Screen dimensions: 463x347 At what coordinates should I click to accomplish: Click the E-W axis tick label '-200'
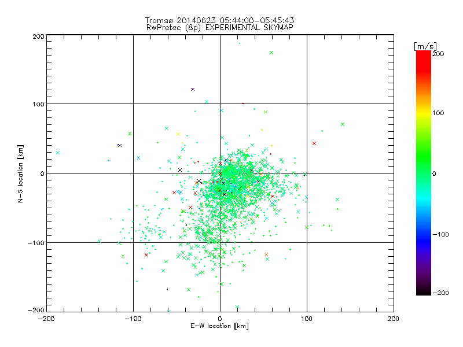pyautogui.click(x=46, y=319)
